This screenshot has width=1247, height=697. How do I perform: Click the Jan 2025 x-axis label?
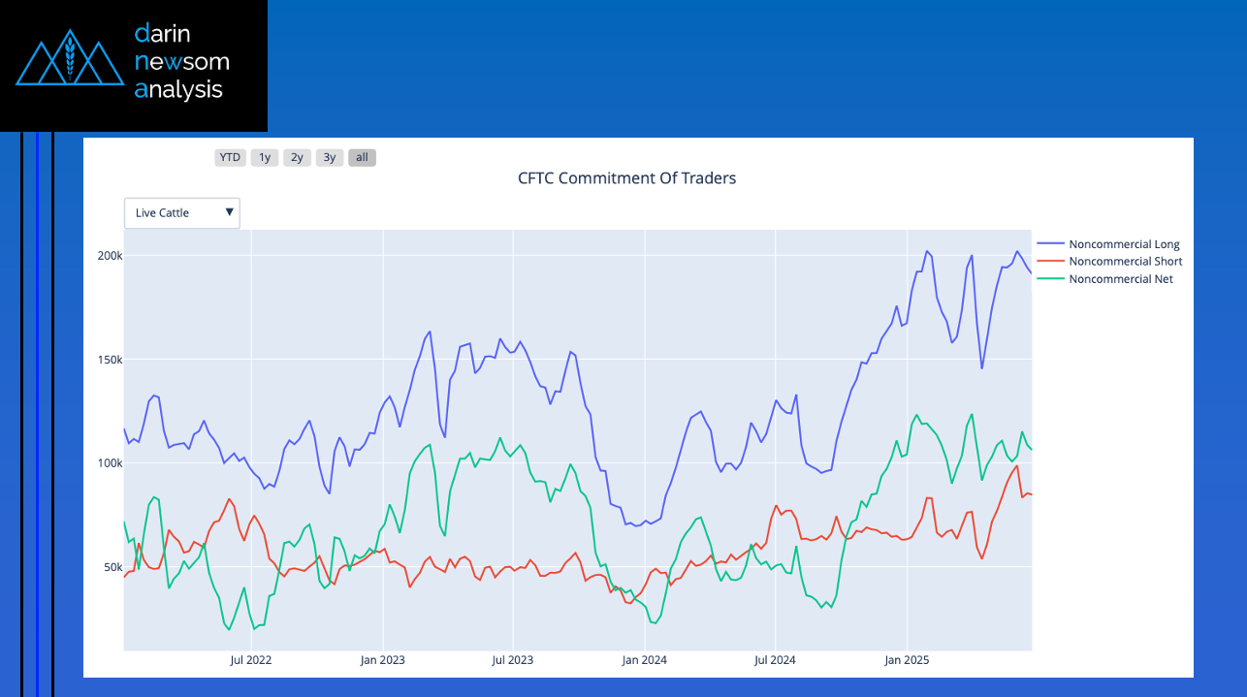907,660
